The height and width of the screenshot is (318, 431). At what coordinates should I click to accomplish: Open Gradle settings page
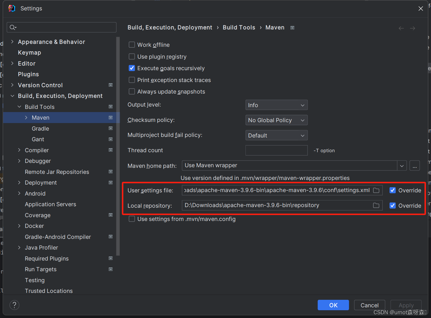40,129
